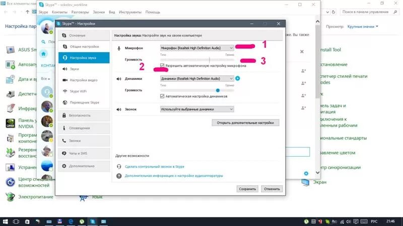Open Skype WiFi settings
The width and height of the screenshot is (403, 226).
pos(84,91)
